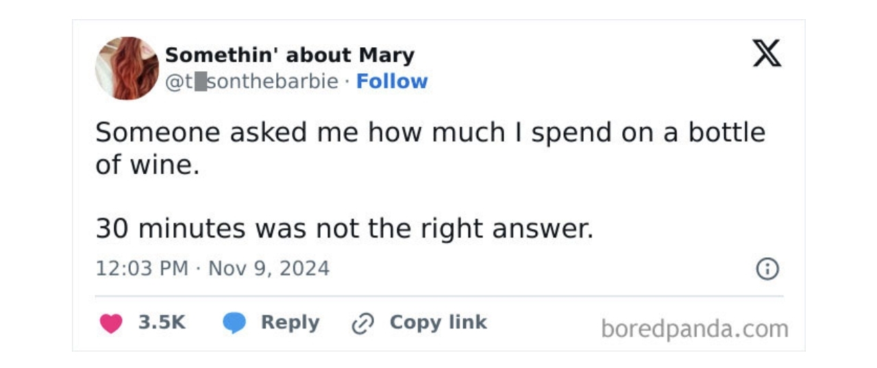This screenshot has height=368, width=877.
Task: Click the word "Mary" in display name
Action: (x=387, y=55)
